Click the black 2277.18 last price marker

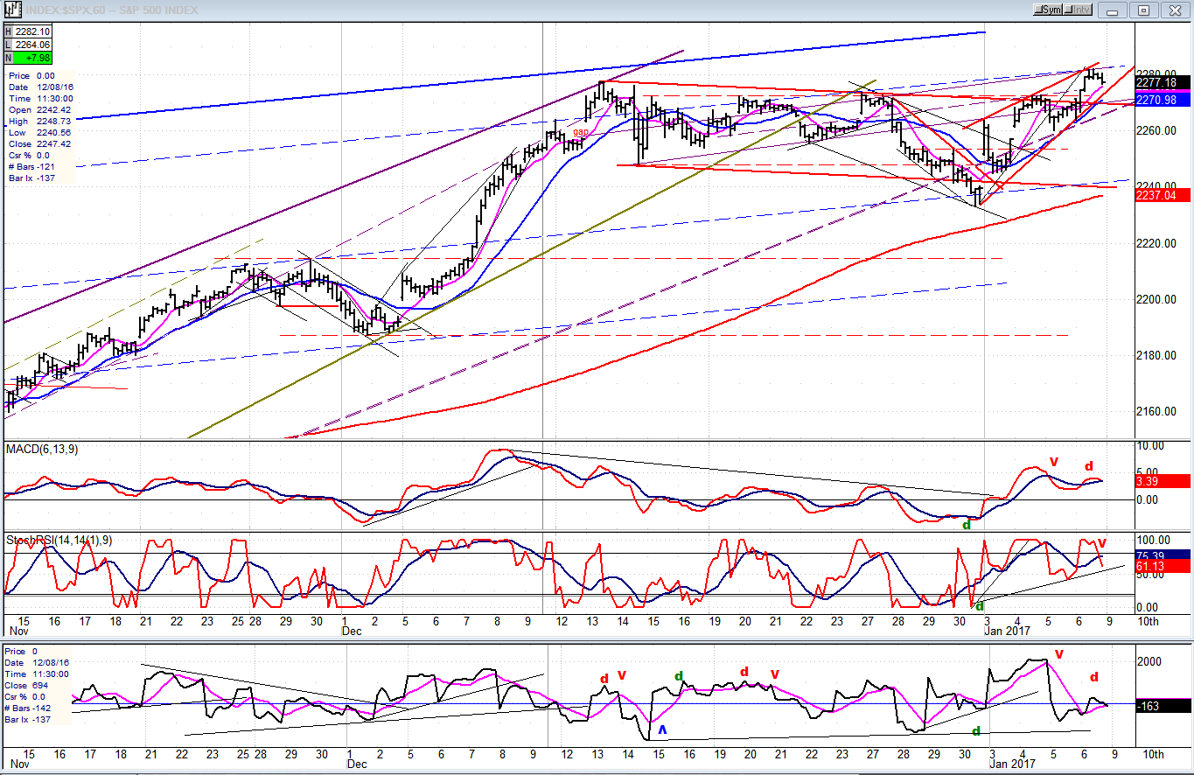pos(1161,82)
